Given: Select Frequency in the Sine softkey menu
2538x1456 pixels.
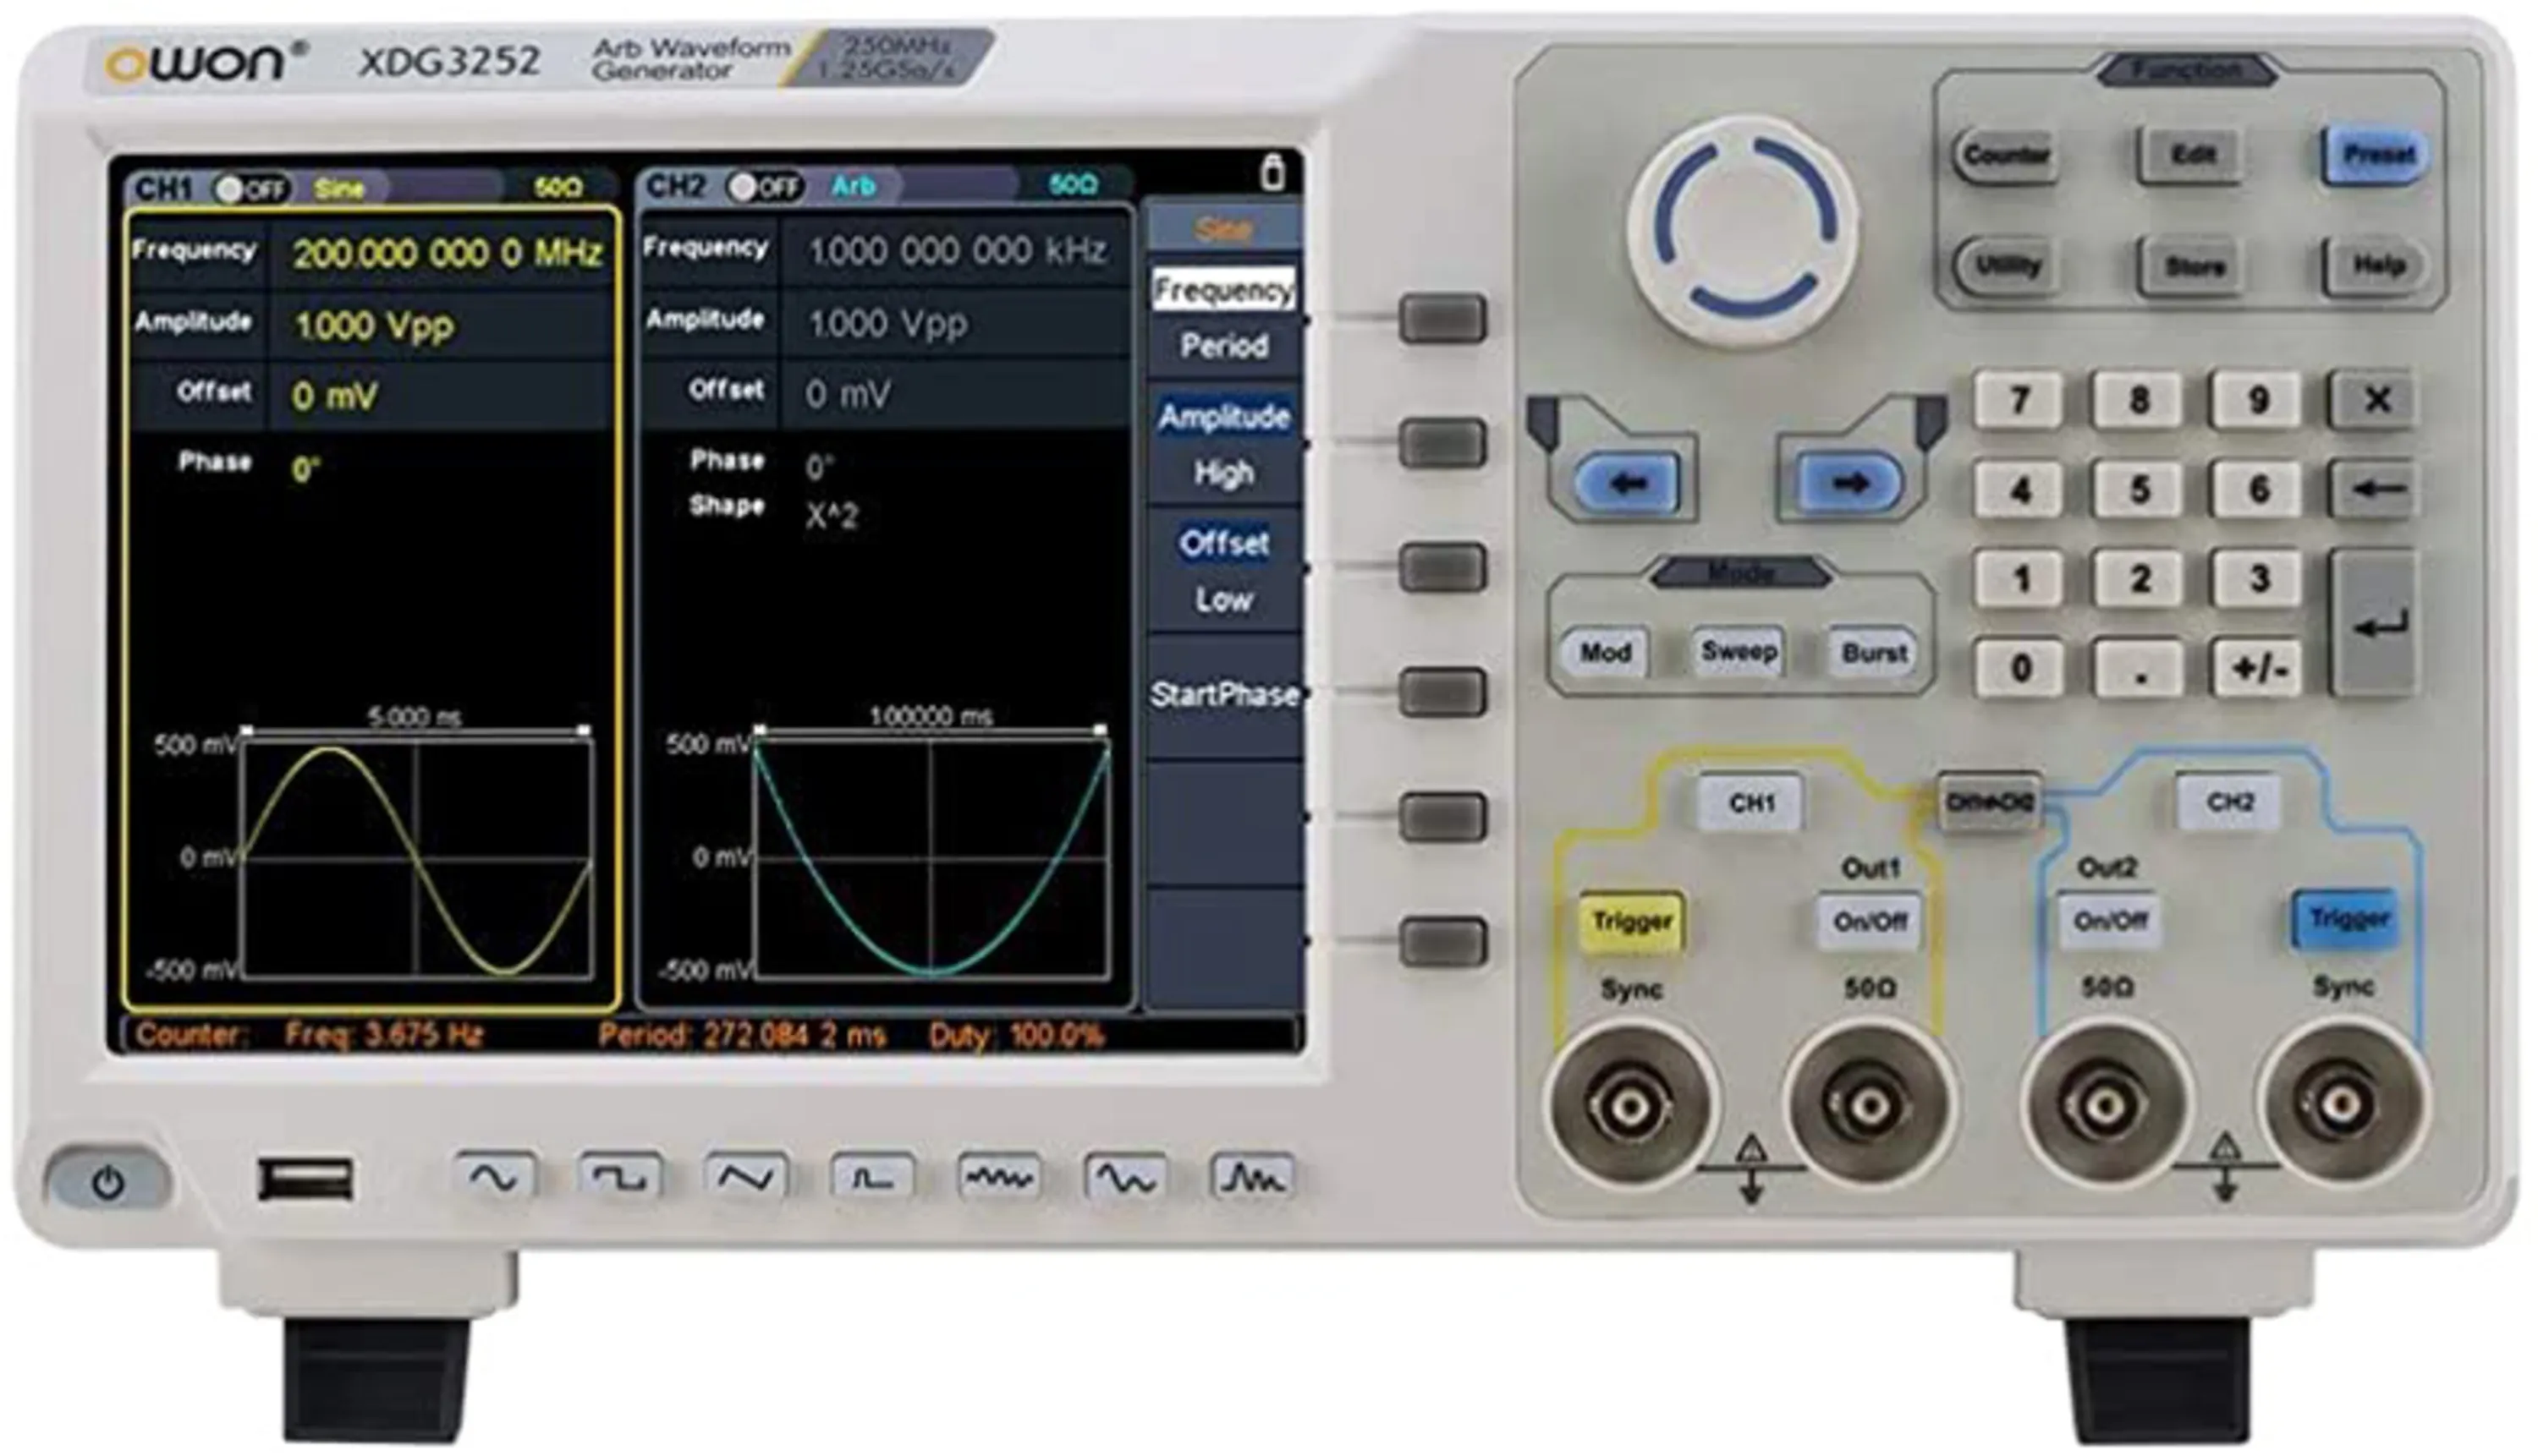Looking at the screenshot, I should click(1222, 290).
